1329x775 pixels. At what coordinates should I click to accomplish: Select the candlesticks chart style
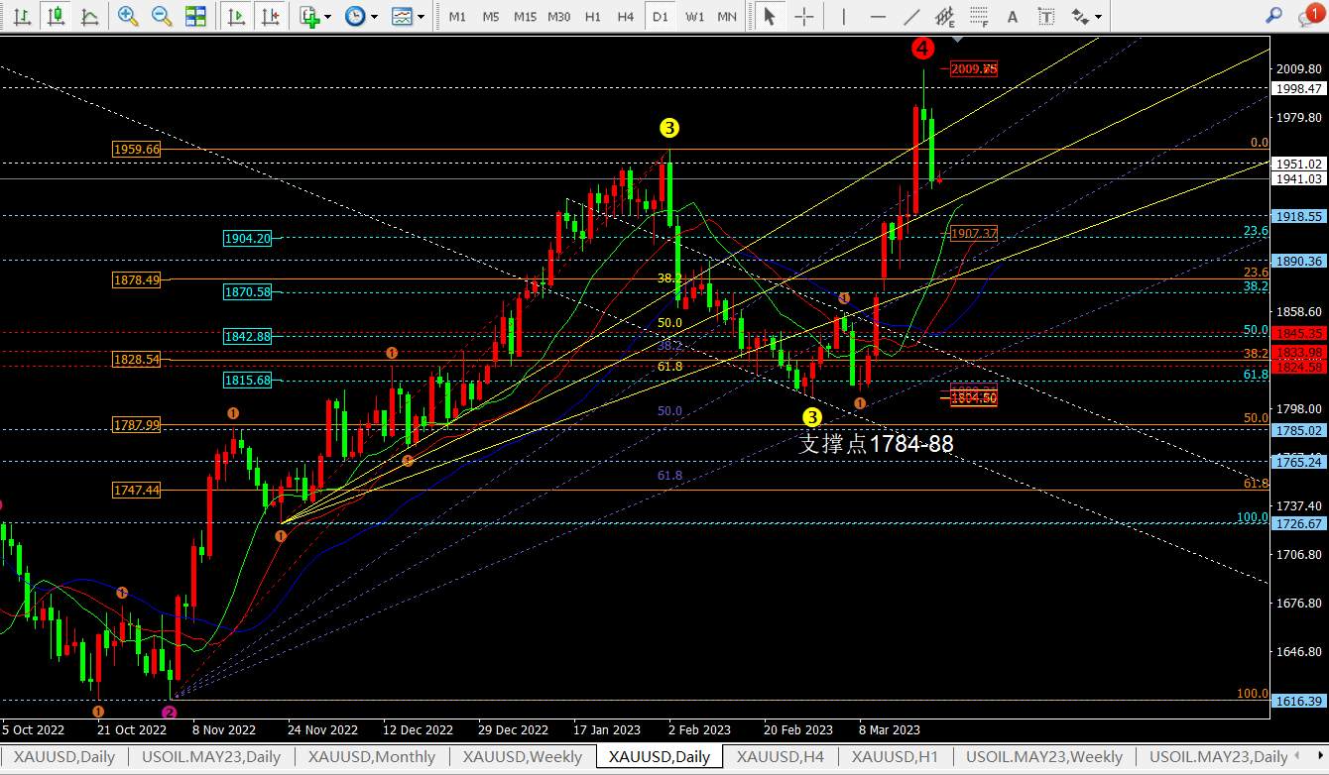(x=56, y=16)
